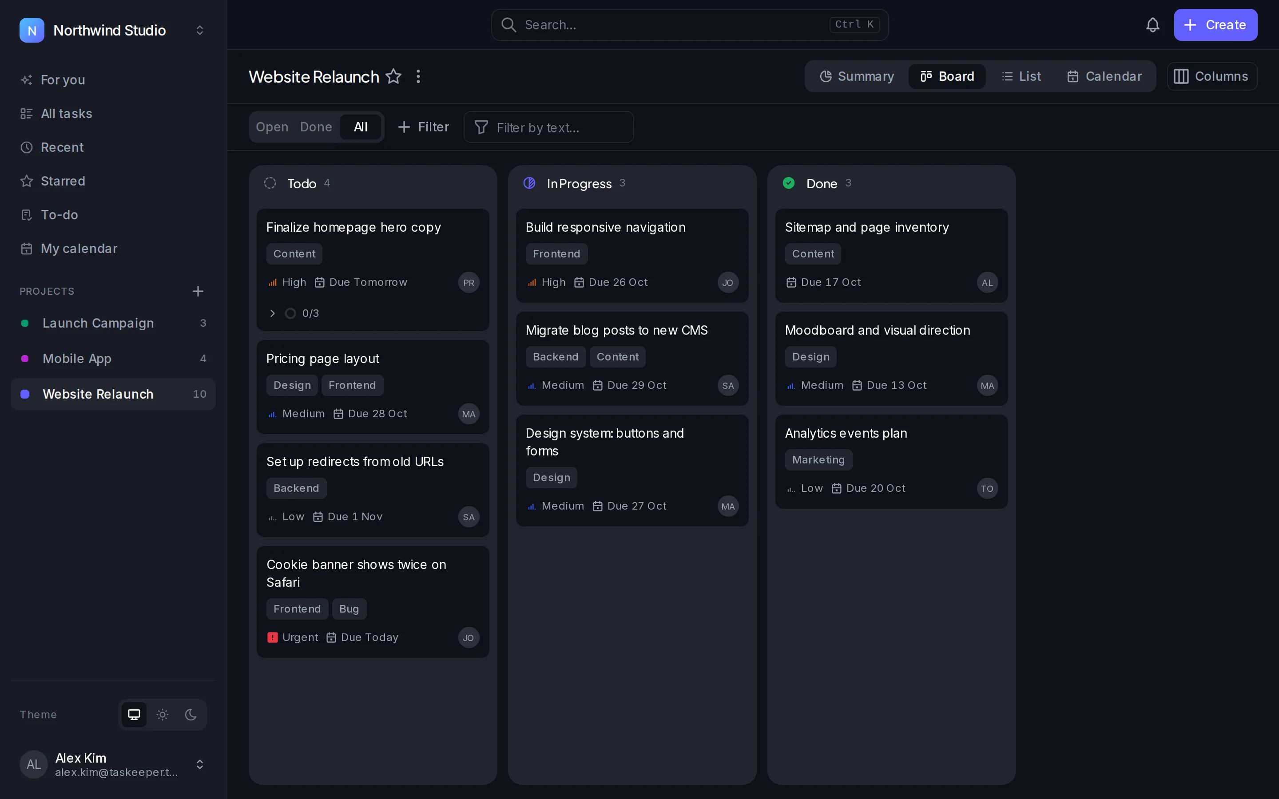This screenshot has width=1279, height=799.
Task: Open the Alex Kim account menu
Action: [x=113, y=764]
